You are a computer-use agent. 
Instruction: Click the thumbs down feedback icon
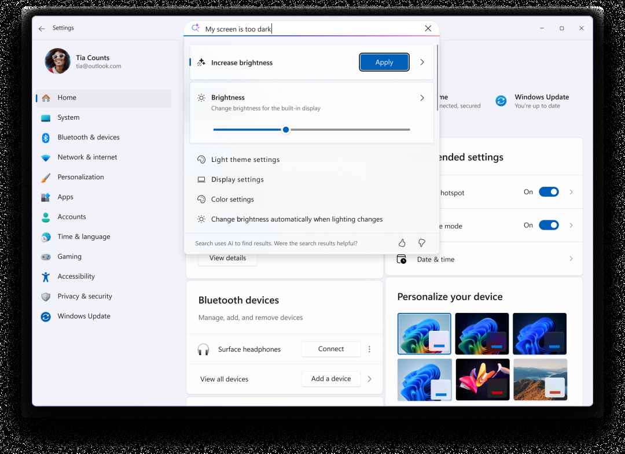click(422, 243)
